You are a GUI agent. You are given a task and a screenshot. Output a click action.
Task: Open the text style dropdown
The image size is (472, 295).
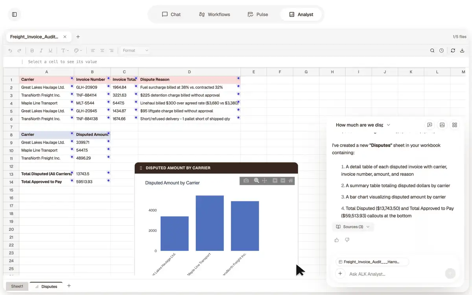click(65, 51)
